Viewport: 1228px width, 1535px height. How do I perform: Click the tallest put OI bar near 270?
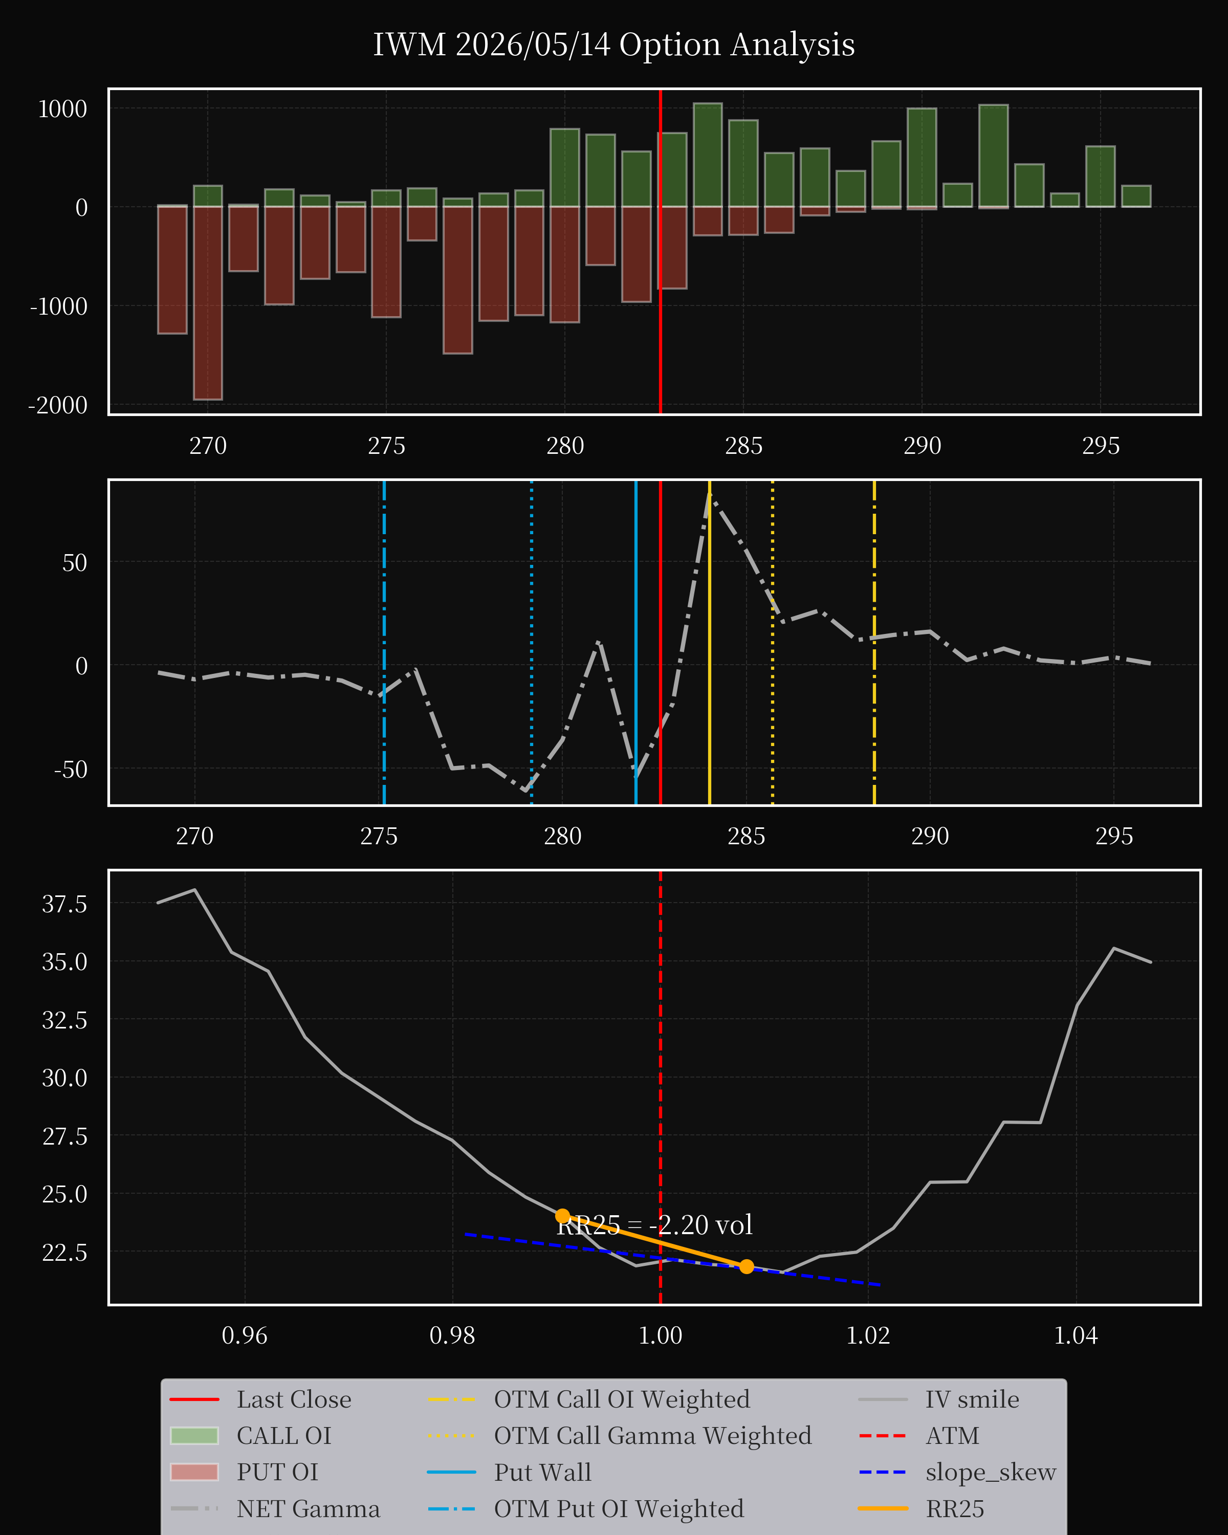click(208, 303)
